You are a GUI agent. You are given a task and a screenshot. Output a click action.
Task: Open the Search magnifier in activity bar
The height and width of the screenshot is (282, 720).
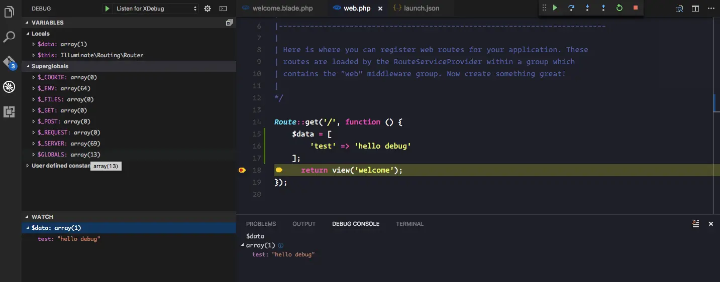[x=9, y=37]
